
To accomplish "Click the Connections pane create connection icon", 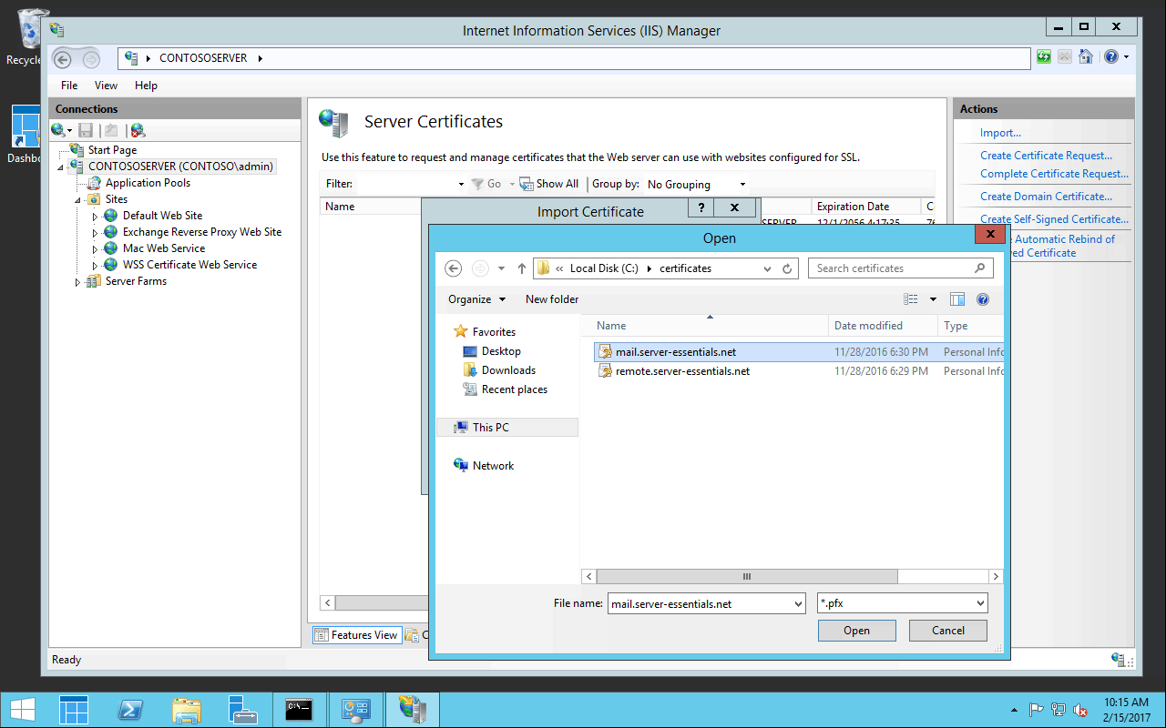I will (59, 131).
